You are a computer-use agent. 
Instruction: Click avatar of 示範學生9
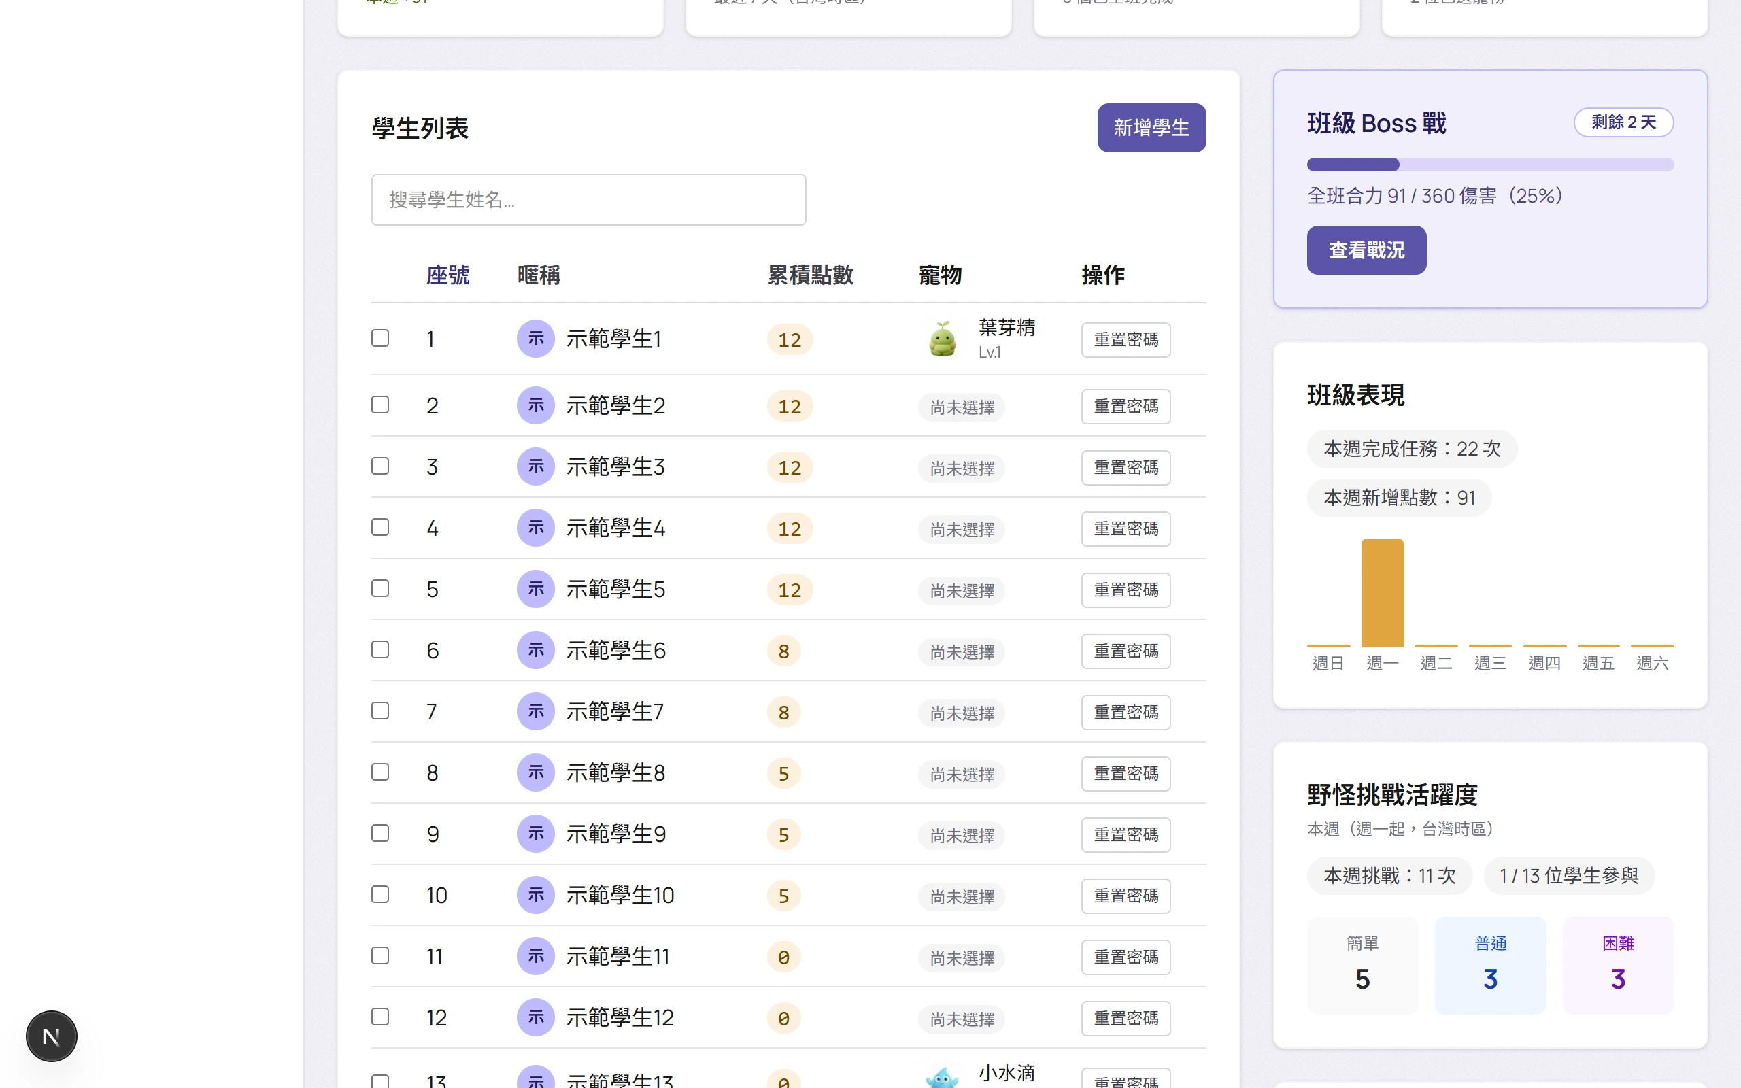pos(535,833)
